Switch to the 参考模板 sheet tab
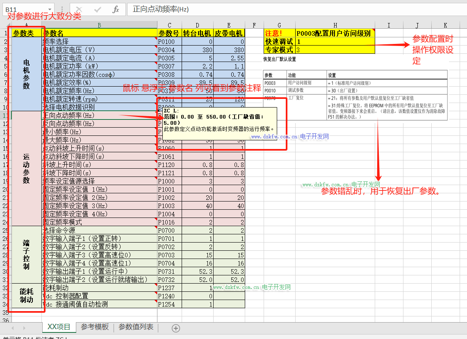Viewport: 467px width, 339px height. click(x=95, y=327)
